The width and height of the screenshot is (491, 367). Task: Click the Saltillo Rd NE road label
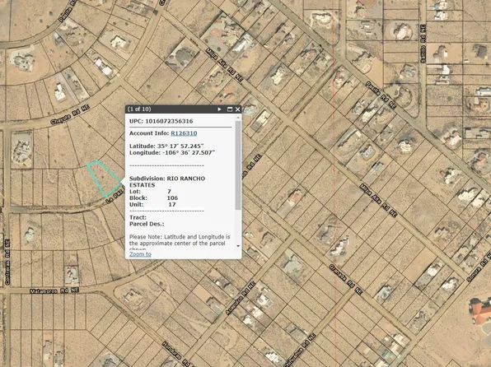point(423,44)
